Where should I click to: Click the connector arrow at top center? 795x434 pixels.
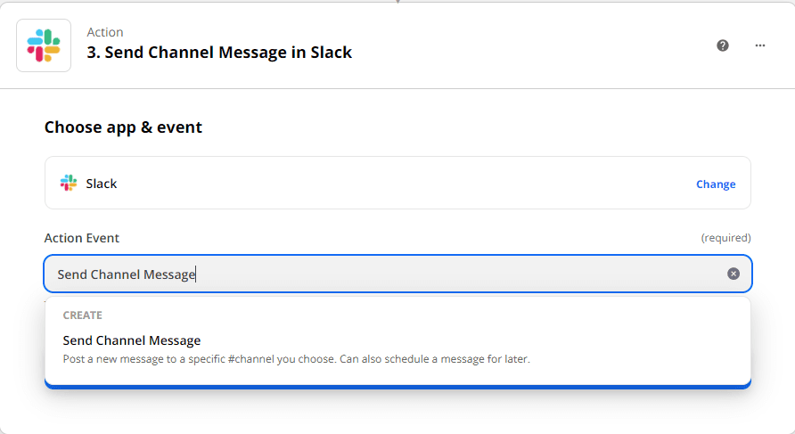pyautogui.click(x=397, y=2)
